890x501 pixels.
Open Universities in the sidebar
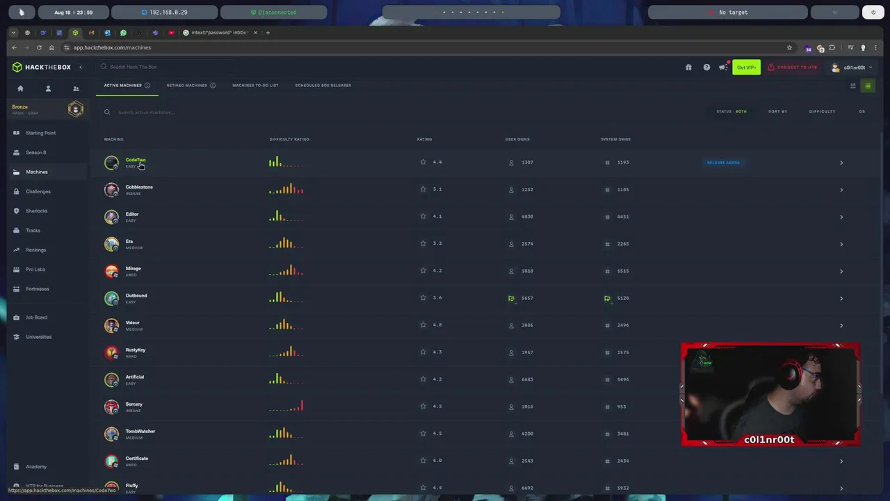[38, 337]
